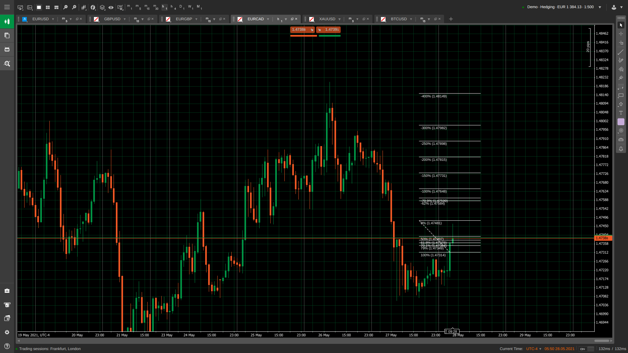Open the Automate robot application
This screenshot has width=628, height=353.
click(7, 49)
